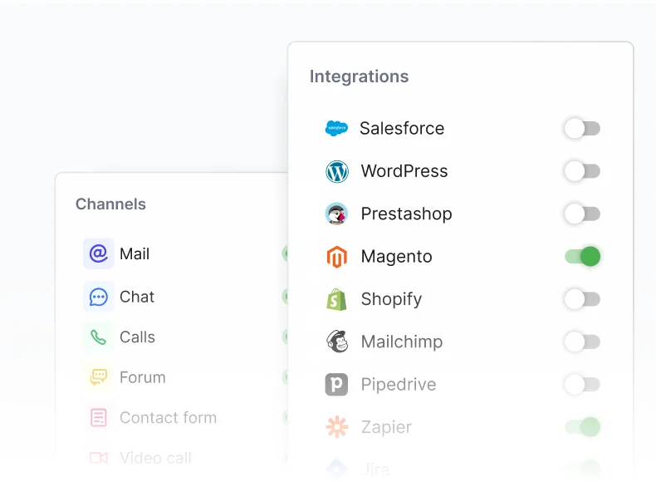Click the Mail channel at-sign icon
656x482 pixels.
point(99,253)
